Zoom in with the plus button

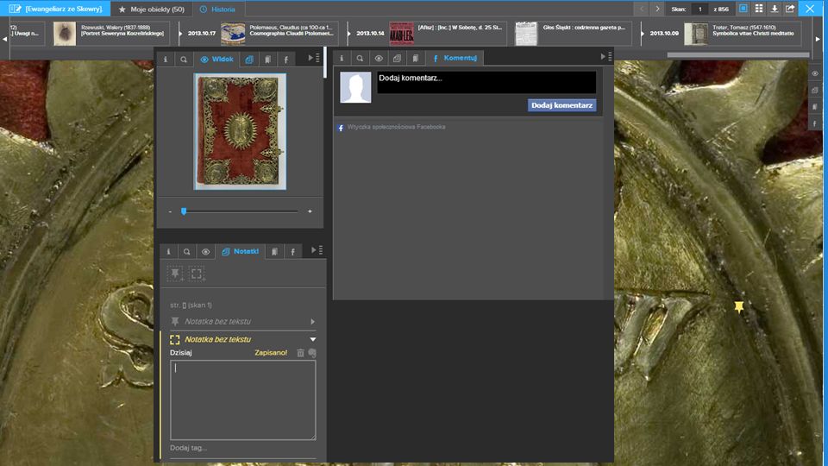[310, 211]
